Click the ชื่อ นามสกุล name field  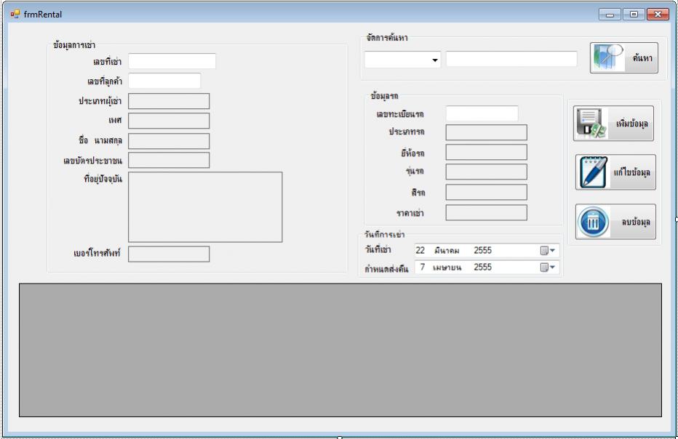[x=169, y=141]
